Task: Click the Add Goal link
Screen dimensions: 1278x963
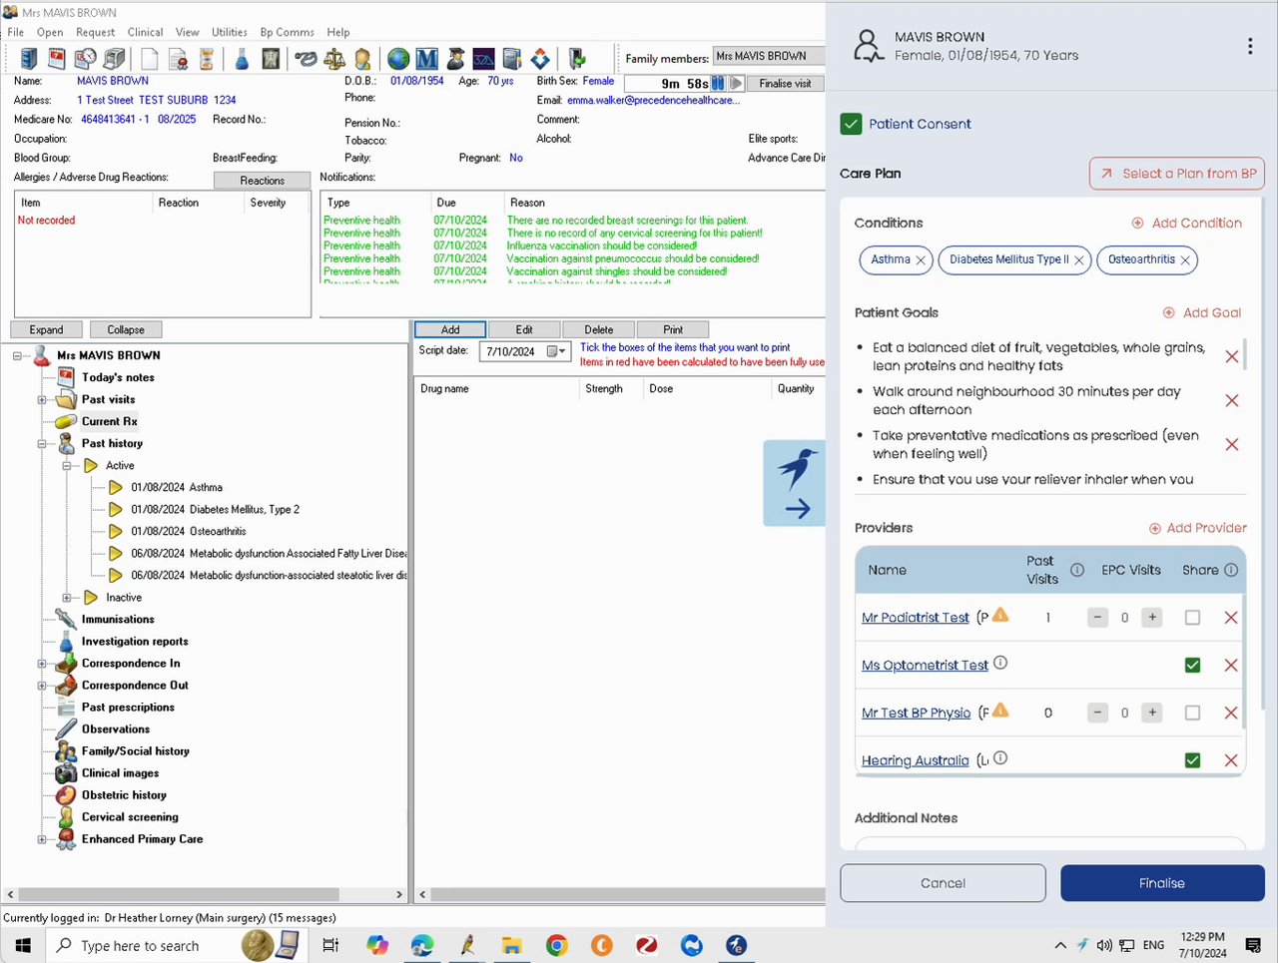Action: [1202, 312]
